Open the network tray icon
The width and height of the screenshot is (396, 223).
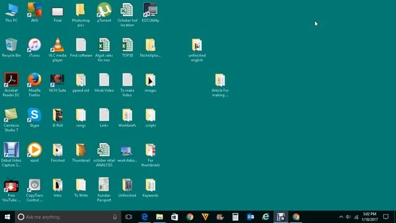(x=356, y=217)
